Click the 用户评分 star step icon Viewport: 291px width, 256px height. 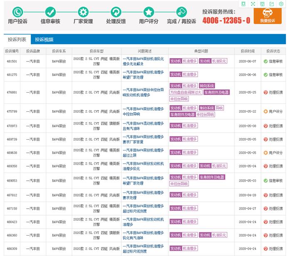[149, 12]
